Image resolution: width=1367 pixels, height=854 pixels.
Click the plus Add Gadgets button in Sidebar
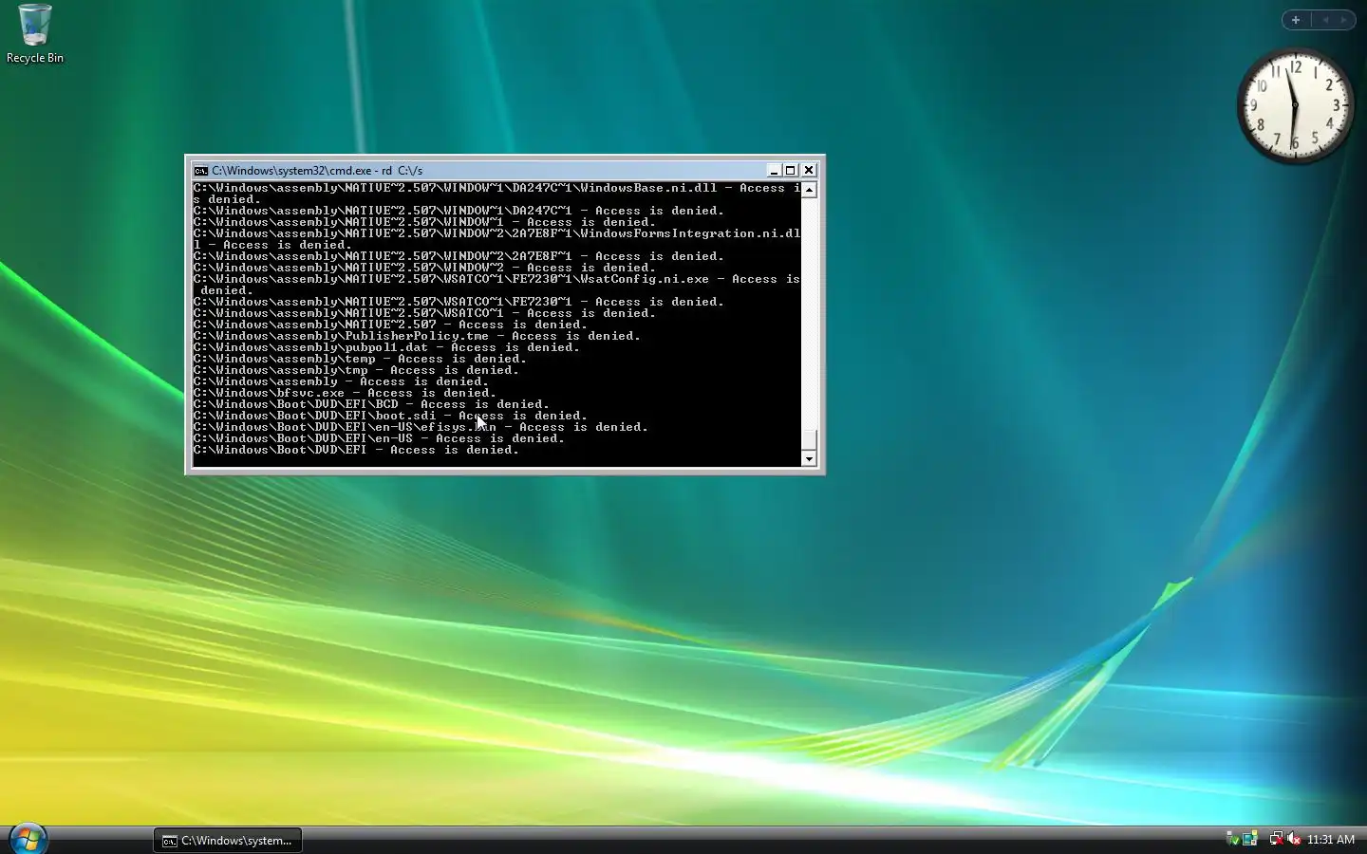[x=1295, y=20]
